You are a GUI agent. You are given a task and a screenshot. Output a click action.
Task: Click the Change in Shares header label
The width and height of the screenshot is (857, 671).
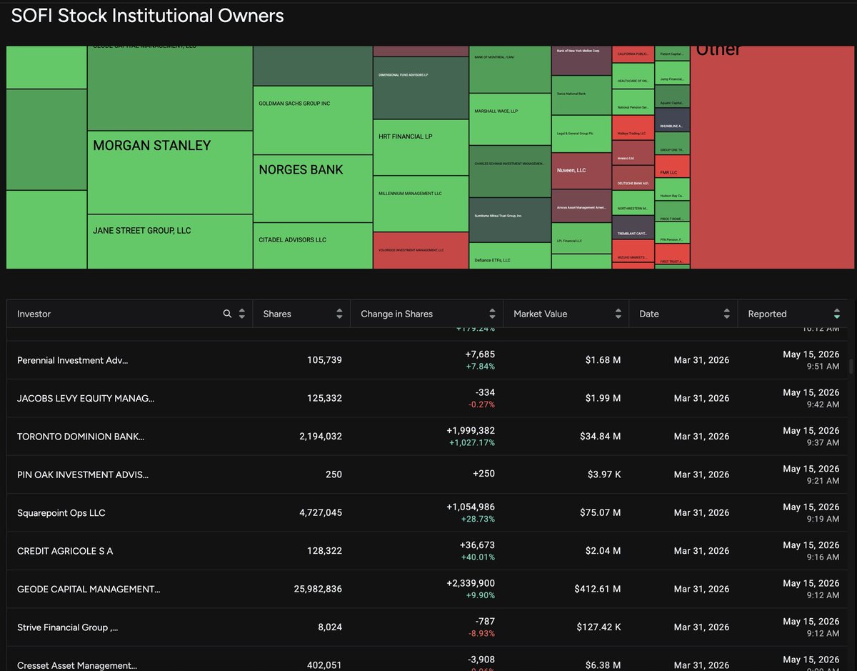[x=396, y=314]
